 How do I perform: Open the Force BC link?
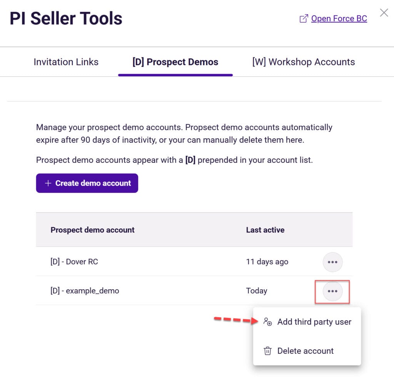tap(339, 18)
